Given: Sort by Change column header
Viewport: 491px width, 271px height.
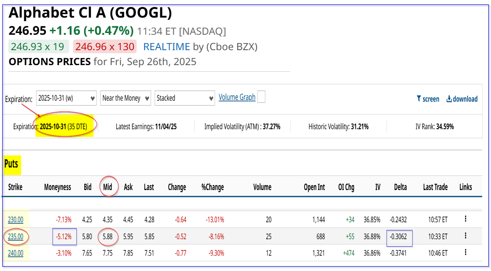Looking at the screenshot, I should (177, 187).
